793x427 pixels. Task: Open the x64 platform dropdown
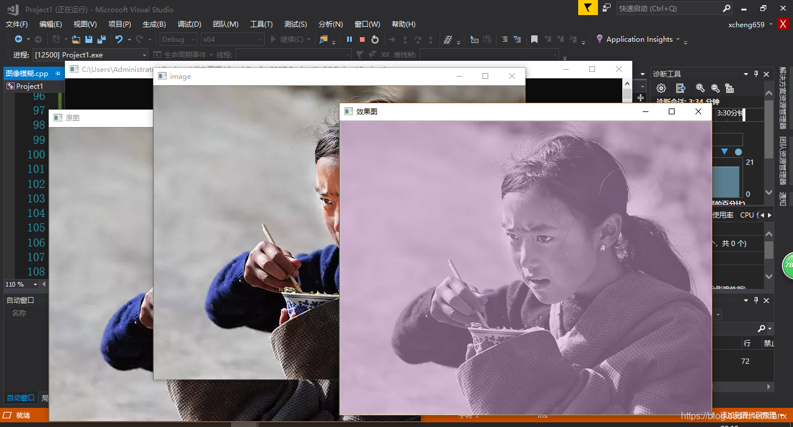233,39
